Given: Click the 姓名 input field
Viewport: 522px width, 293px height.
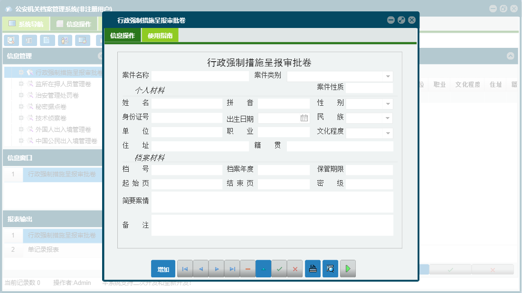Looking at the screenshot, I should pos(187,104).
